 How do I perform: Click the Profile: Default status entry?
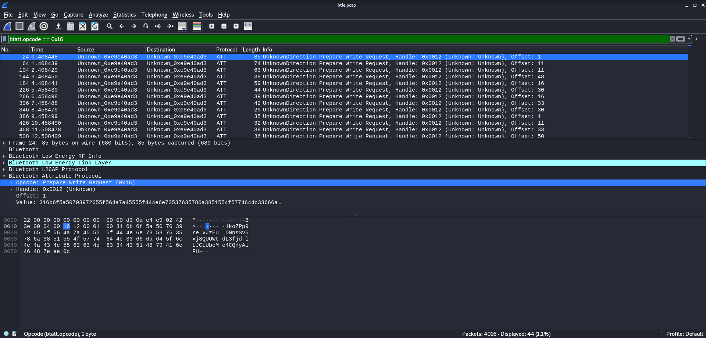684,334
